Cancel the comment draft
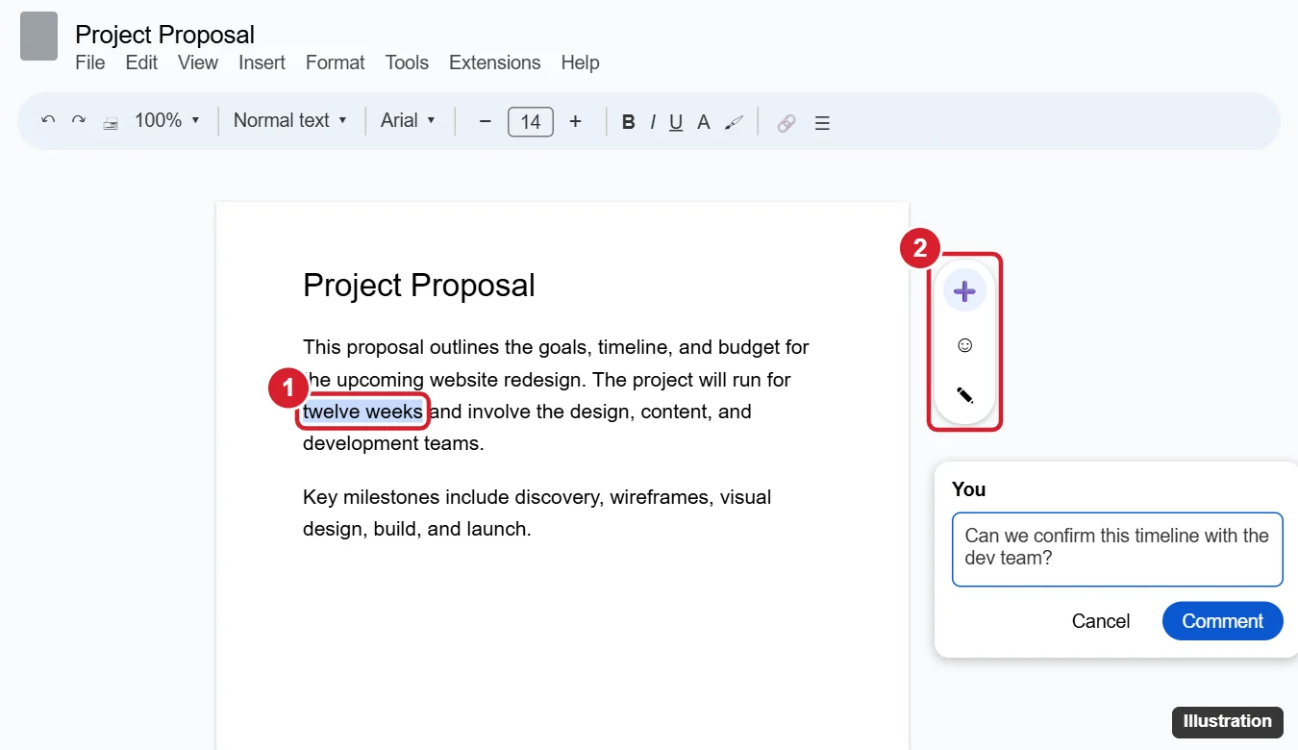The height and width of the screenshot is (750, 1298). [1101, 621]
